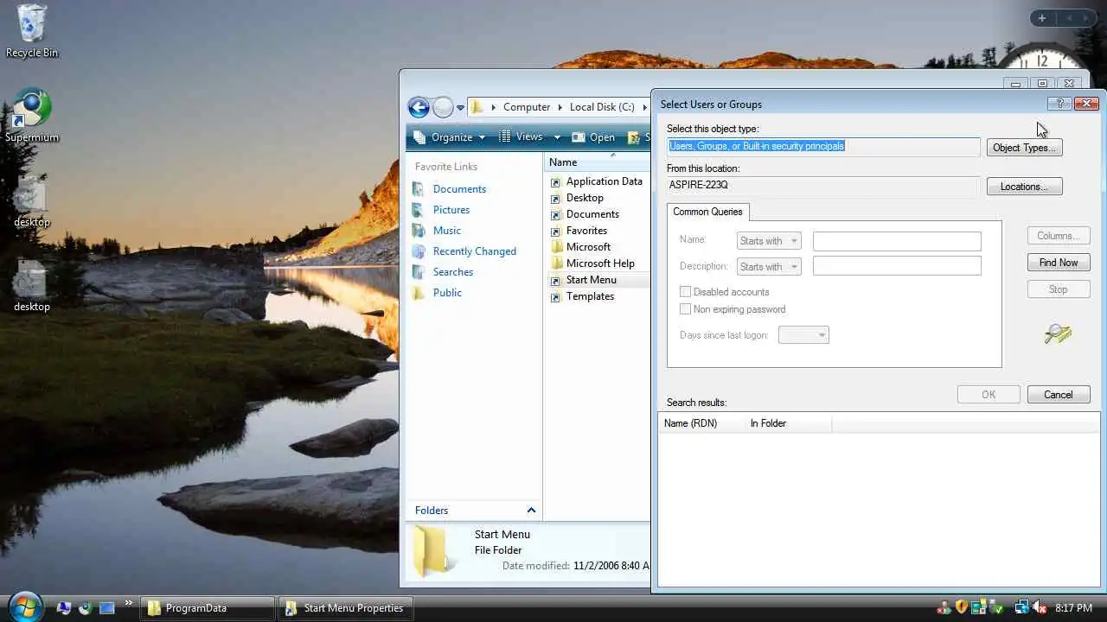Open the Recycle Bin desktop icon
Image resolution: width=1107 pixels, height=622 pixels.
tap(32, 31)
